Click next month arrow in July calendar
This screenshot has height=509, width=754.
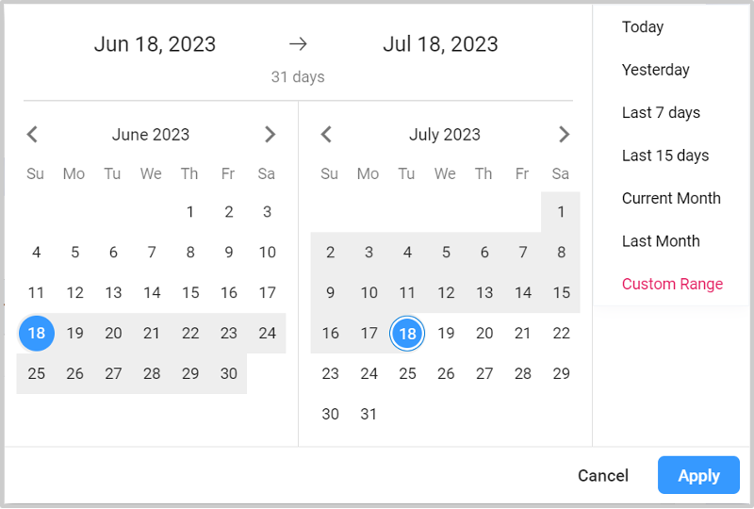(564, 135)
